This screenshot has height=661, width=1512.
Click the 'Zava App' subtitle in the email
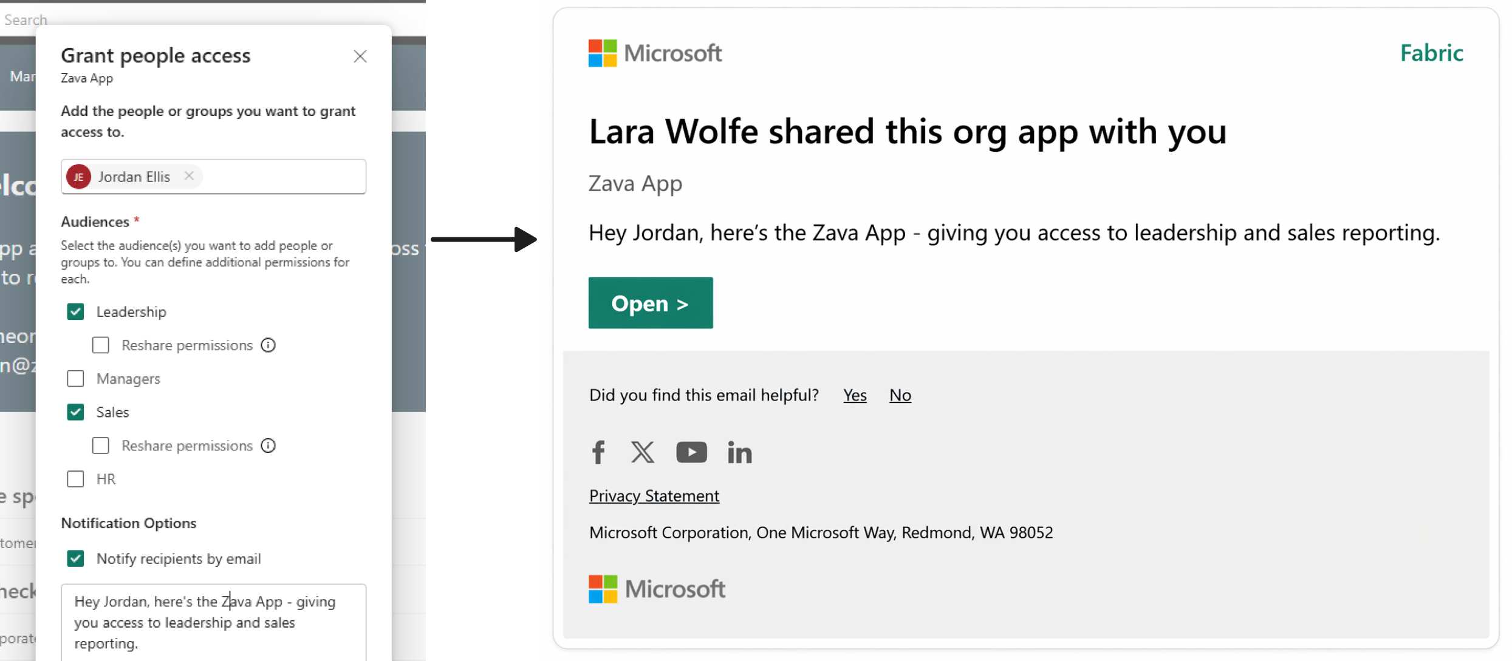click(635, 183)
